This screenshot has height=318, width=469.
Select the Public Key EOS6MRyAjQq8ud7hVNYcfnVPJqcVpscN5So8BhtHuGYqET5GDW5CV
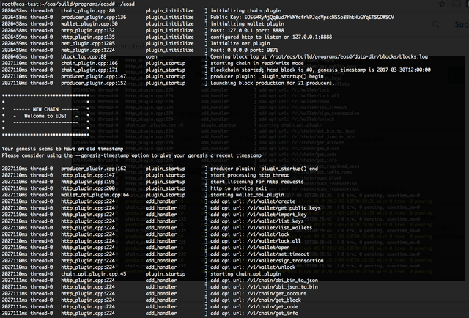pyautogui.click(x=319, y=18)
